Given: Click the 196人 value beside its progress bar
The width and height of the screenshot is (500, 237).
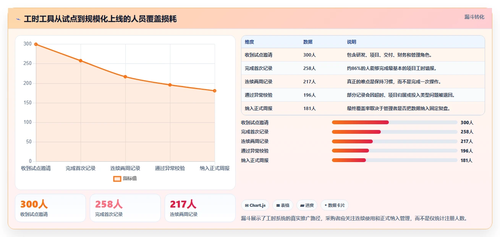Looking at the screenshot, I should tap(467, 151).
